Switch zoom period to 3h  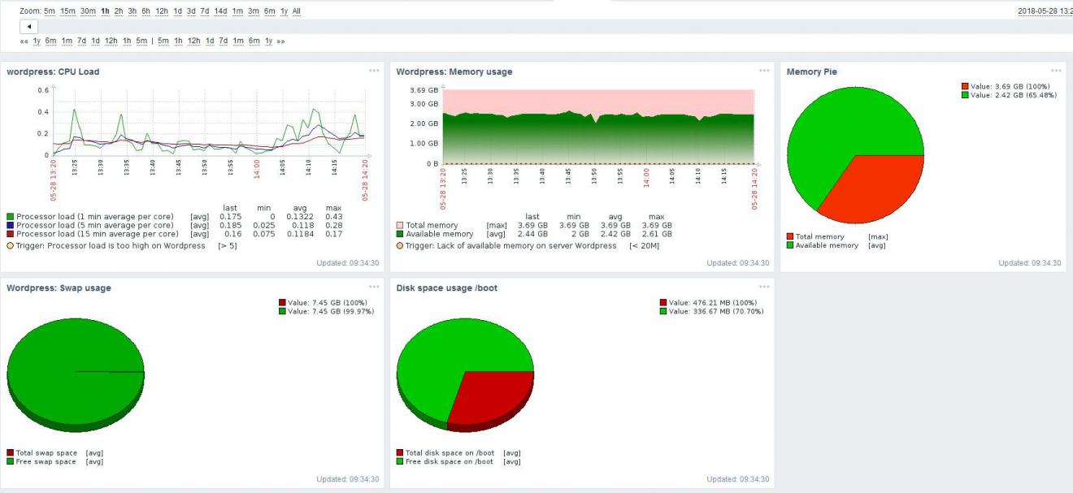132,11
